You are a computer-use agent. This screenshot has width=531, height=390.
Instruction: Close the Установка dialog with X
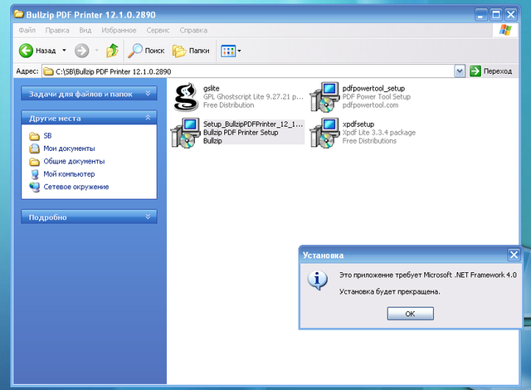point(514,255)
